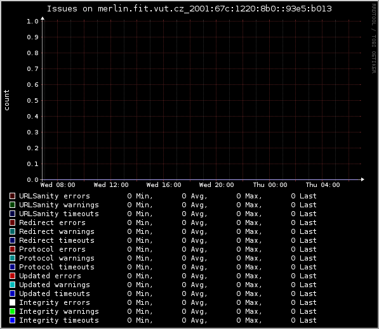The height and width of the screenshot is (329, 379).
Task: Click the Updated errors red swatch
Action: (12, 276)
